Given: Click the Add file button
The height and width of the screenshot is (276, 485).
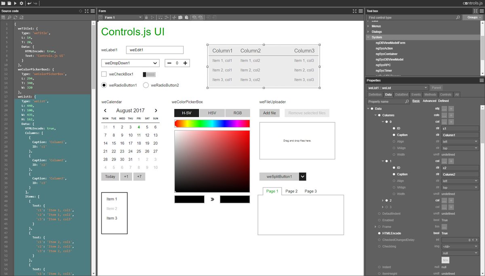Looking at the screenshot, I should (x=270, y=113).
